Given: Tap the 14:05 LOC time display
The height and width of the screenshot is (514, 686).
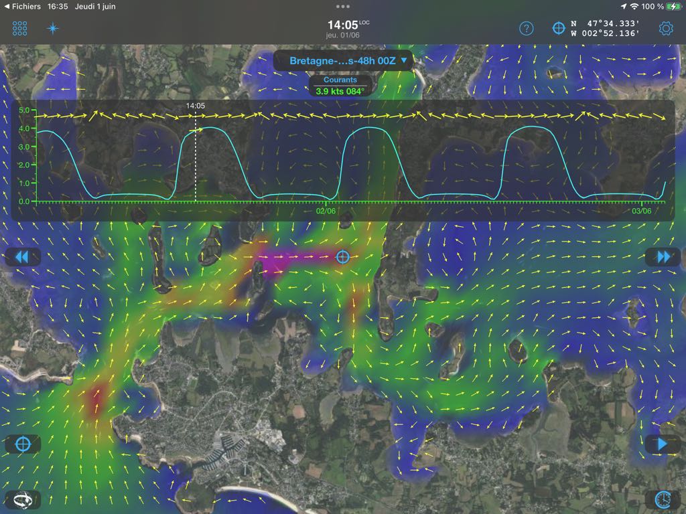Looking at the screenshot, I should pyautogui.click(x=343, y=27).
